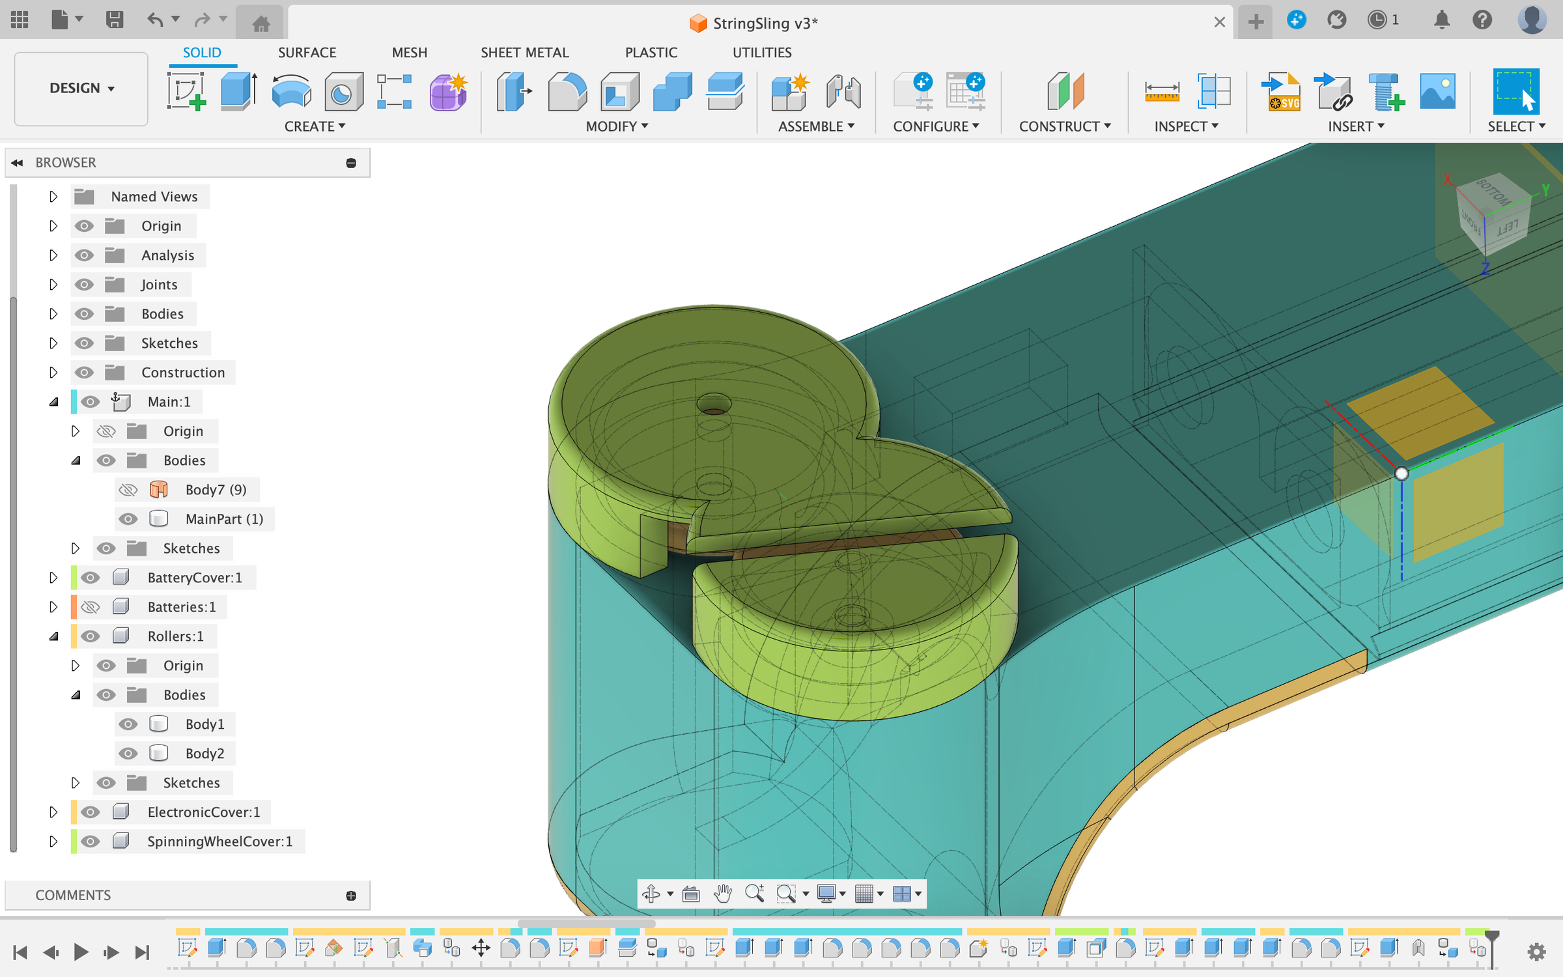Click the Save icon

tap(115, 20)
